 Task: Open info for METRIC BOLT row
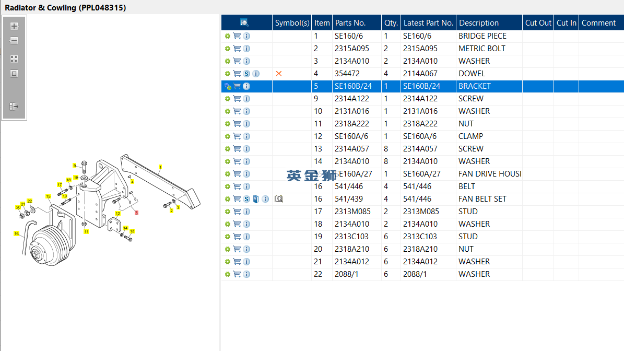point(247,49)
